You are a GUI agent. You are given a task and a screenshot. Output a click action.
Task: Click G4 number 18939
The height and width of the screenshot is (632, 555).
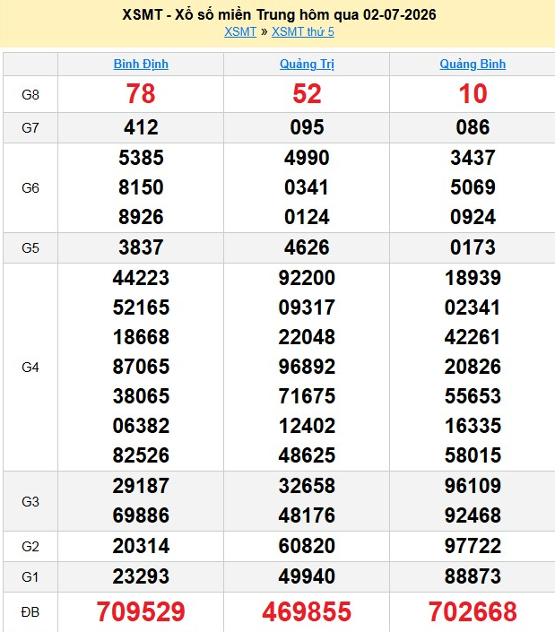pos(473,278)
